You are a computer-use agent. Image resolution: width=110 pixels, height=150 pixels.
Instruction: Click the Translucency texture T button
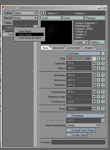click(x=103, y=101)
